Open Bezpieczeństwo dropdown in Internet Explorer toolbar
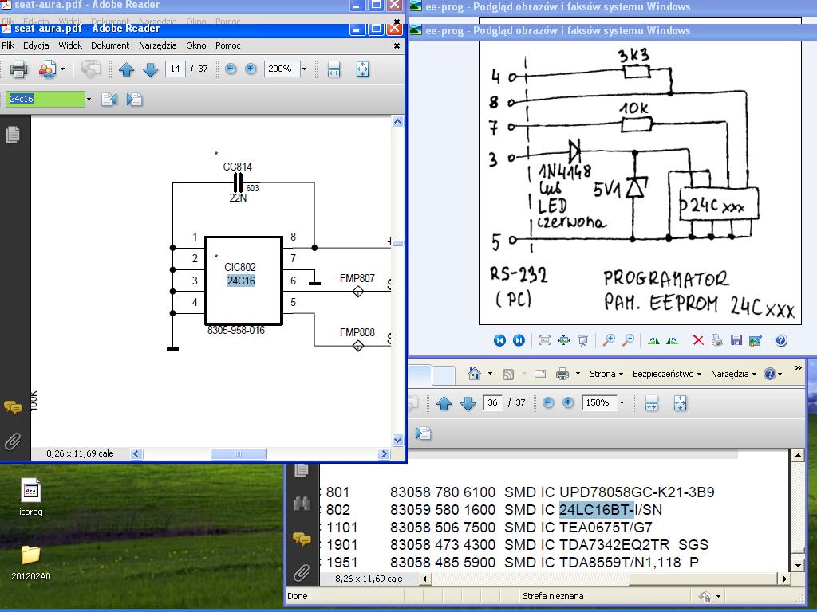Image resolution: width=817 pixels, height=612 pixels. (667, 374)
